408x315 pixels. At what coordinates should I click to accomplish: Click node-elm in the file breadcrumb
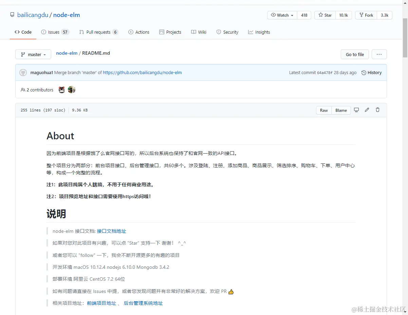point(67,53)
